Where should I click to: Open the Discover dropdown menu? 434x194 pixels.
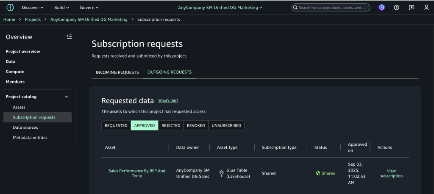tap(33, 8)
